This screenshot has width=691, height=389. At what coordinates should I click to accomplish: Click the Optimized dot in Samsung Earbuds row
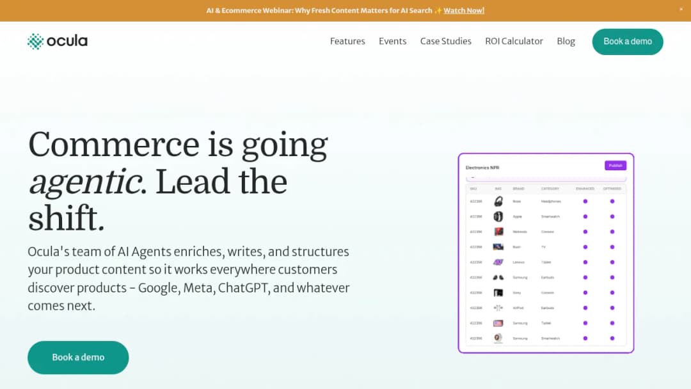click(x=612, y=277)
